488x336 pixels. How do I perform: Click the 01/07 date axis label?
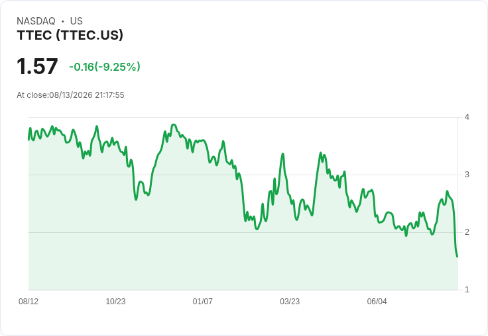click(x=203, y=301)
